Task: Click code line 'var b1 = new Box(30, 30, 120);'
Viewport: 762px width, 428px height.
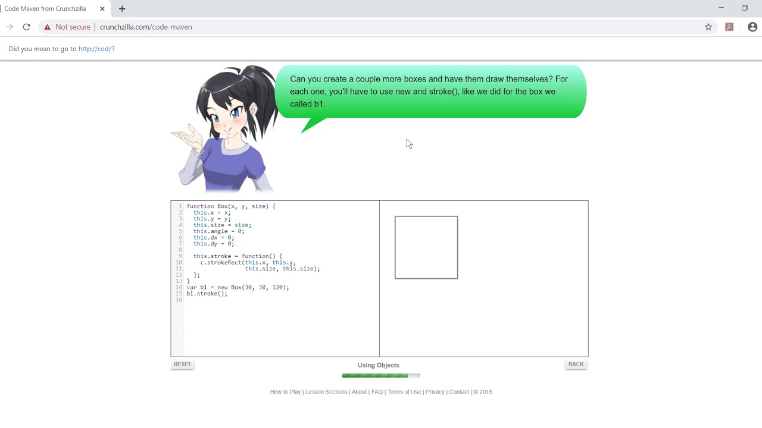Action: pos(238,287)
